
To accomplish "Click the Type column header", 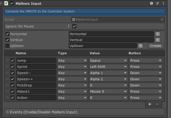I will point(62,53).
